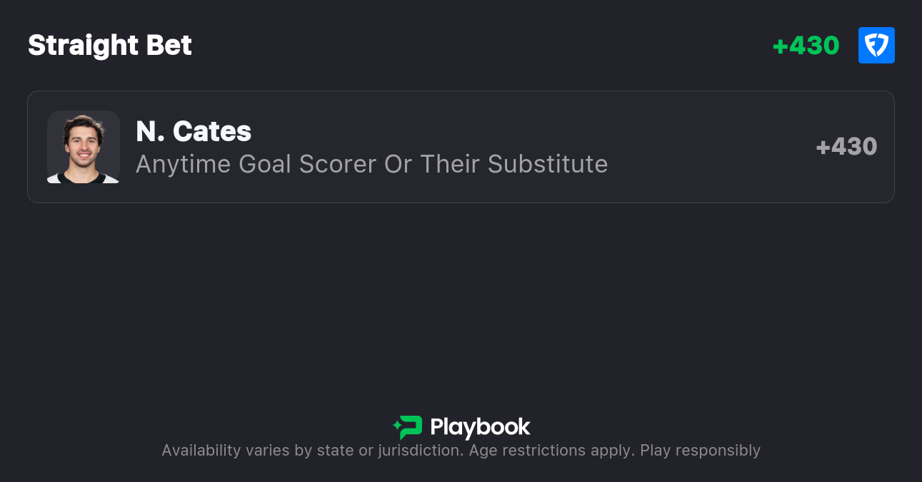Click the word "Cates" in player name
922x482 pixels.
[x=212, y=131]
